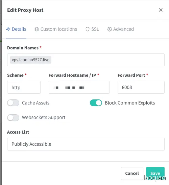Click the Websockets Support label

click(x=44, y=117)
